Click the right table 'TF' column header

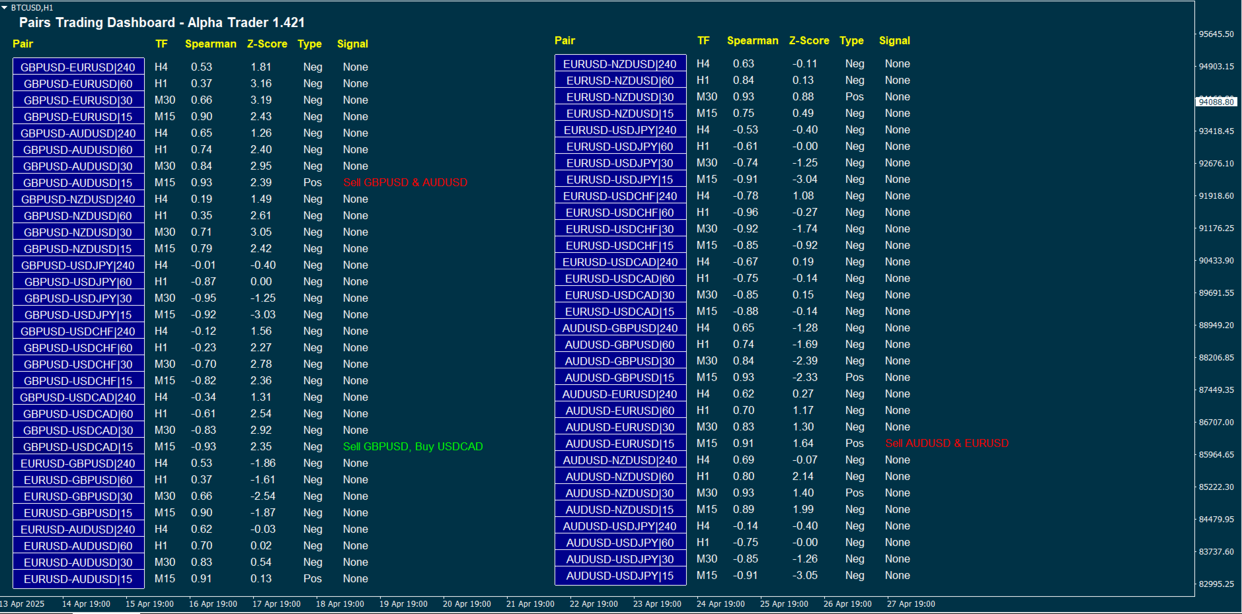point(703,40)
